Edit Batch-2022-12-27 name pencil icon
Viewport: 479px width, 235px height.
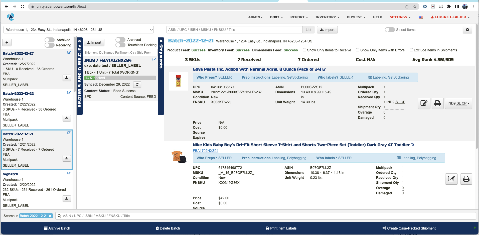[x=69, y=52]
